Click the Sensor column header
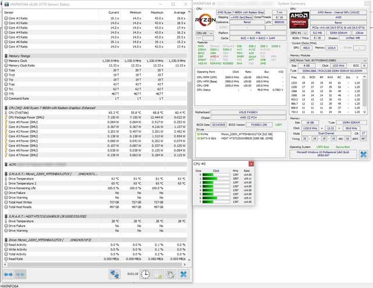Image resolution: width=373 pixels, height=288 pixels. click(9, 12)
